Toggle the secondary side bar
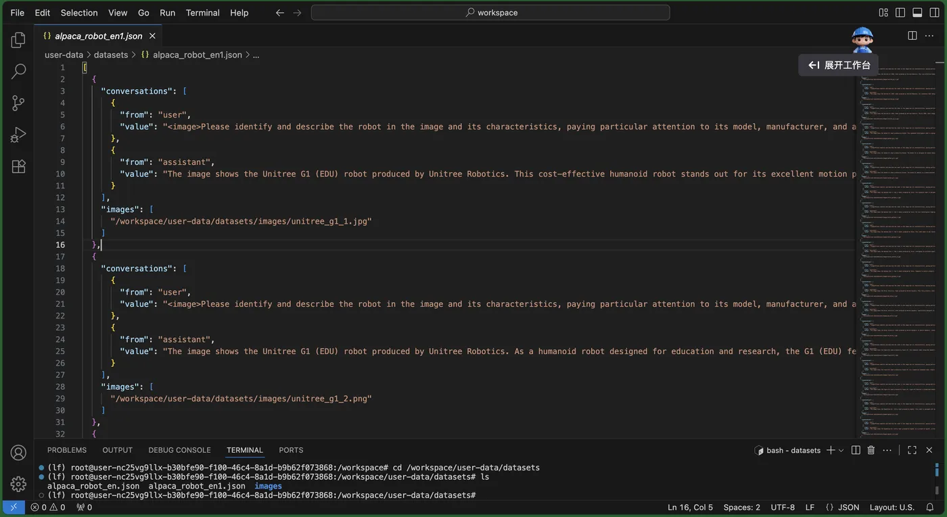 click(934, 13)
